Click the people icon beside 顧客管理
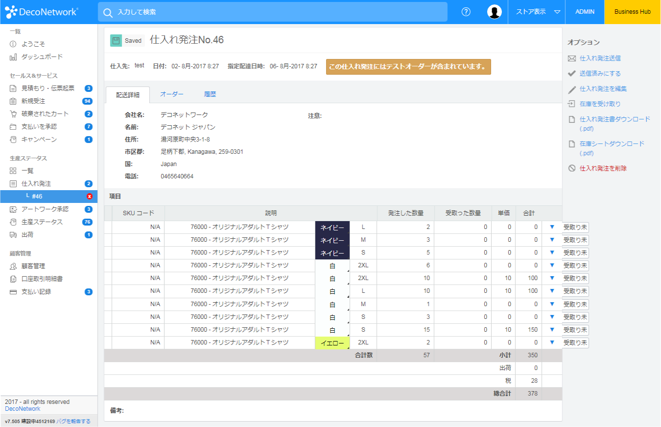The image size is (661, 427). 13,266
